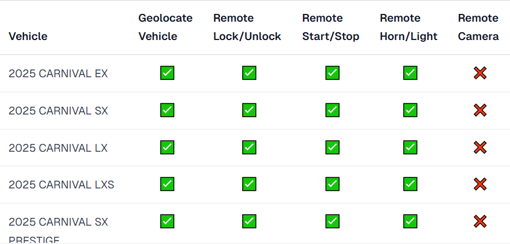Select the 2025 CARNIVAL EX row label
The height and width of the screenshot is (244, 510).
pos(58,74)
